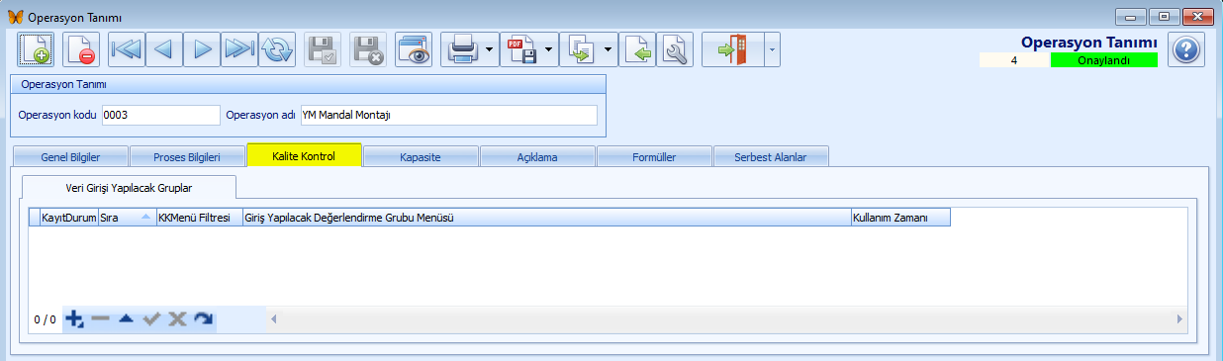The height and width of the screenshot is (361, 1223).
Task: Switch to the Proses Bilgileri tab
Action: [x=187, y=156]
